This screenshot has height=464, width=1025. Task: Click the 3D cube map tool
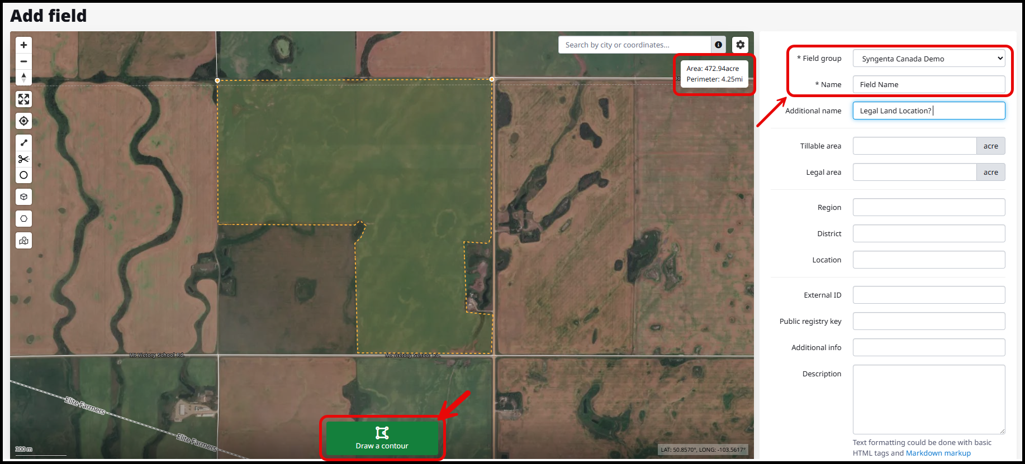(x=23, y=197)
